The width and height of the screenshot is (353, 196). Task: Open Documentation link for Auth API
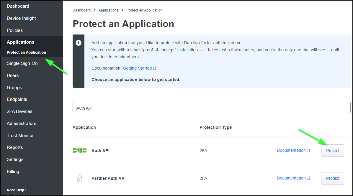(x=291, y=150)
